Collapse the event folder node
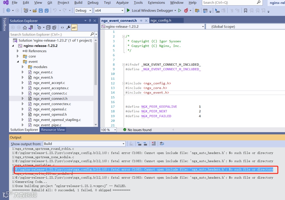Viewport: 285px width, 200px height. [18, 61]
